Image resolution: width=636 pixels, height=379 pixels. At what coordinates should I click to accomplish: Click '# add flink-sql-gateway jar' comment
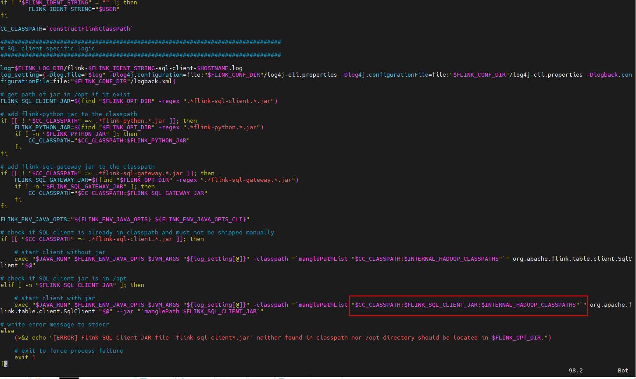click(77, 166)
